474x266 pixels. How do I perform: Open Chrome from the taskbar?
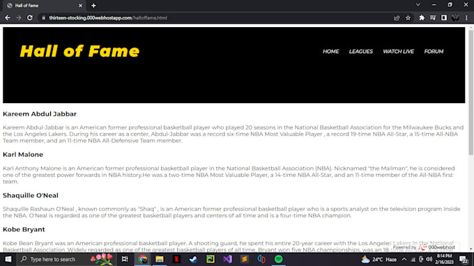tap(143, 259)
